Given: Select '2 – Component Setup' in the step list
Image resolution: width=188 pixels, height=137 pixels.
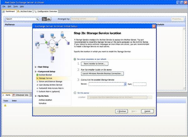Looking at the screenshot, I should (45, 71).
